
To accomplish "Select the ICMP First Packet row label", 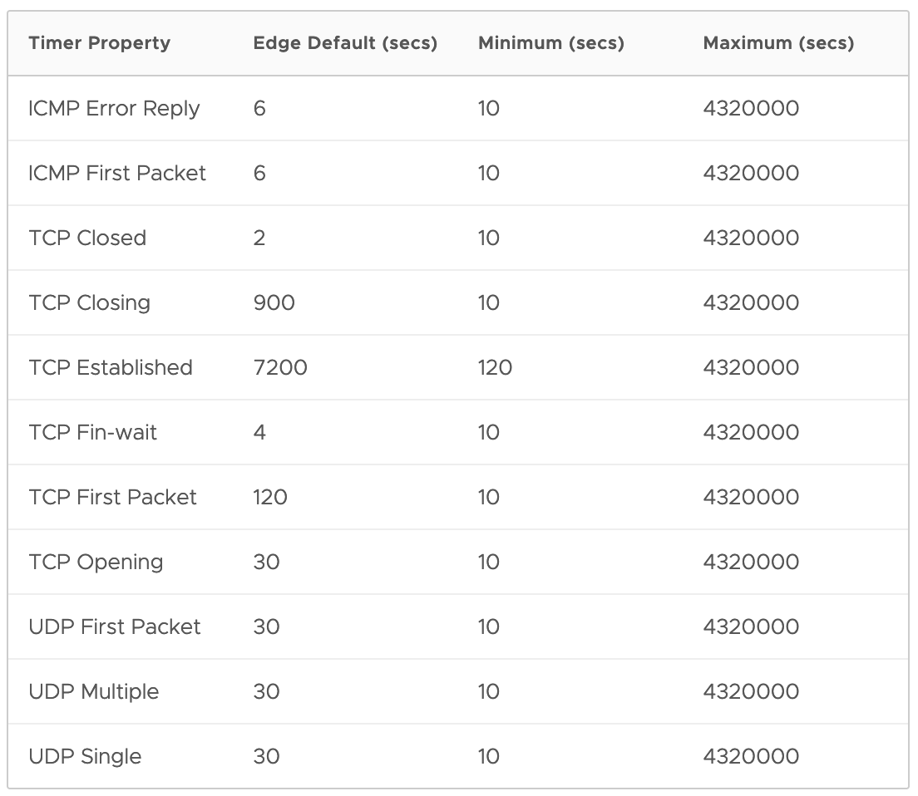I will coord(117,174).
